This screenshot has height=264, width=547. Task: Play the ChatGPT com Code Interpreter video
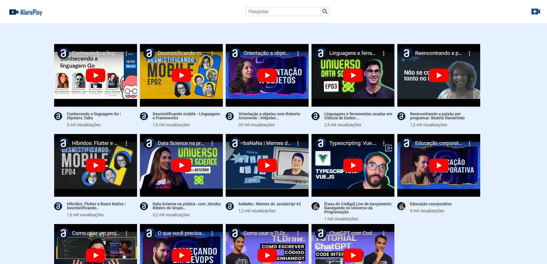353,255
